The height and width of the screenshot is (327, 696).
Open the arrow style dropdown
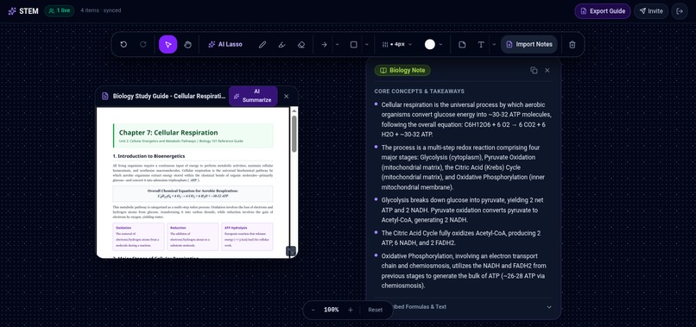[x=337, y=44]
